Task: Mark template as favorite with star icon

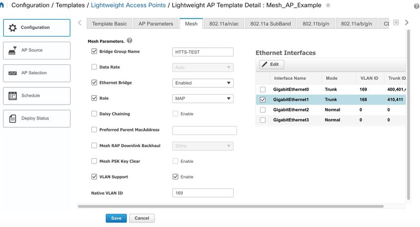Action: click(x=328, y=5)
